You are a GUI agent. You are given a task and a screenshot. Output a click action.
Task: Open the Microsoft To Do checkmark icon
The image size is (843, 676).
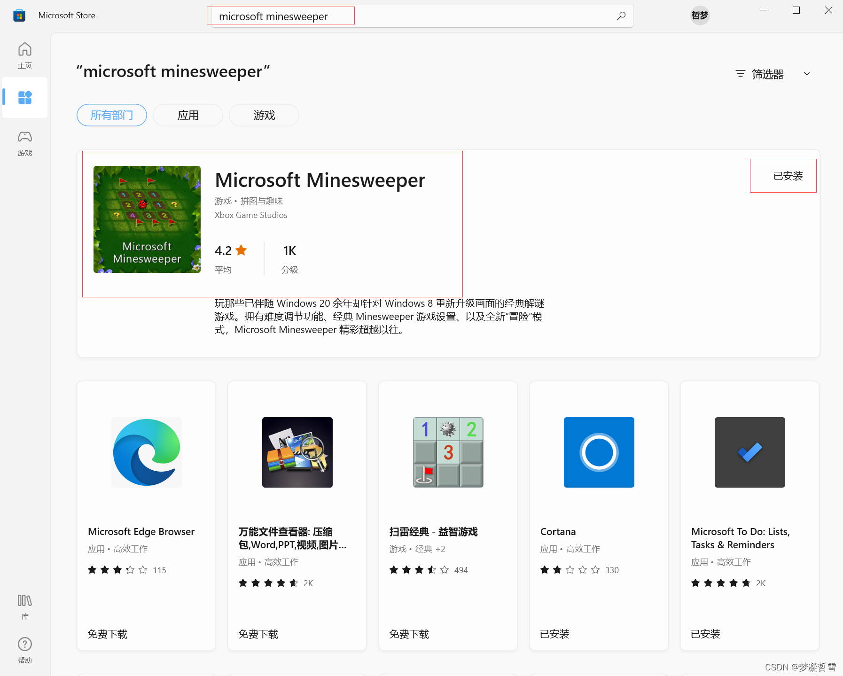point(750,452)
